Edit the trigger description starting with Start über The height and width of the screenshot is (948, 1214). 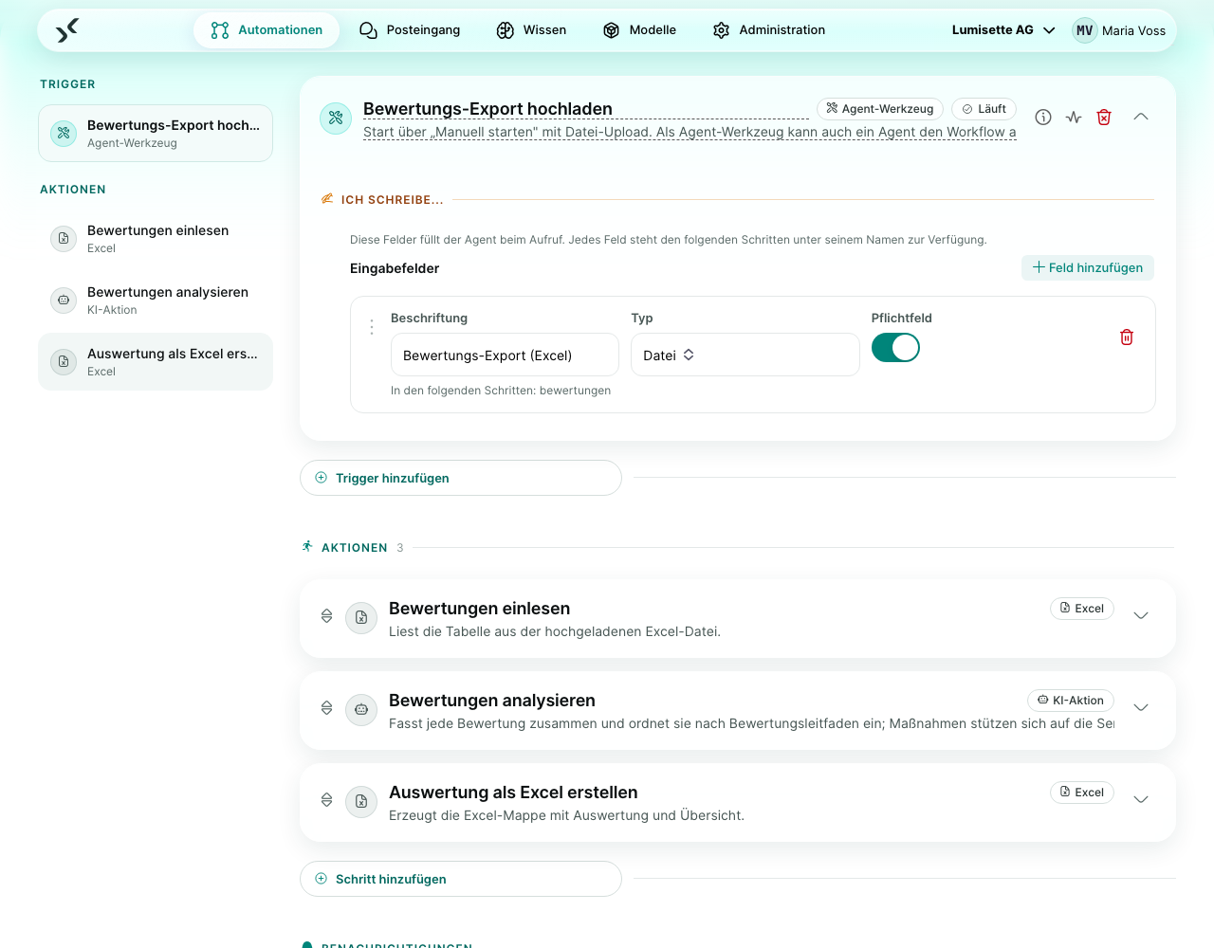pos(690,133)
